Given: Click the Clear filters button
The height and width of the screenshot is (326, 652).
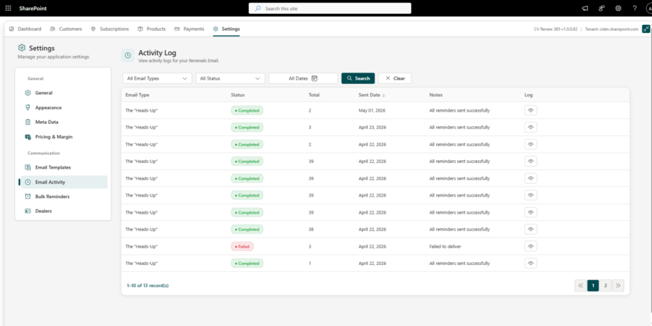Looking at the screenshot, I should pyautogui.click(x=395, y=78).
